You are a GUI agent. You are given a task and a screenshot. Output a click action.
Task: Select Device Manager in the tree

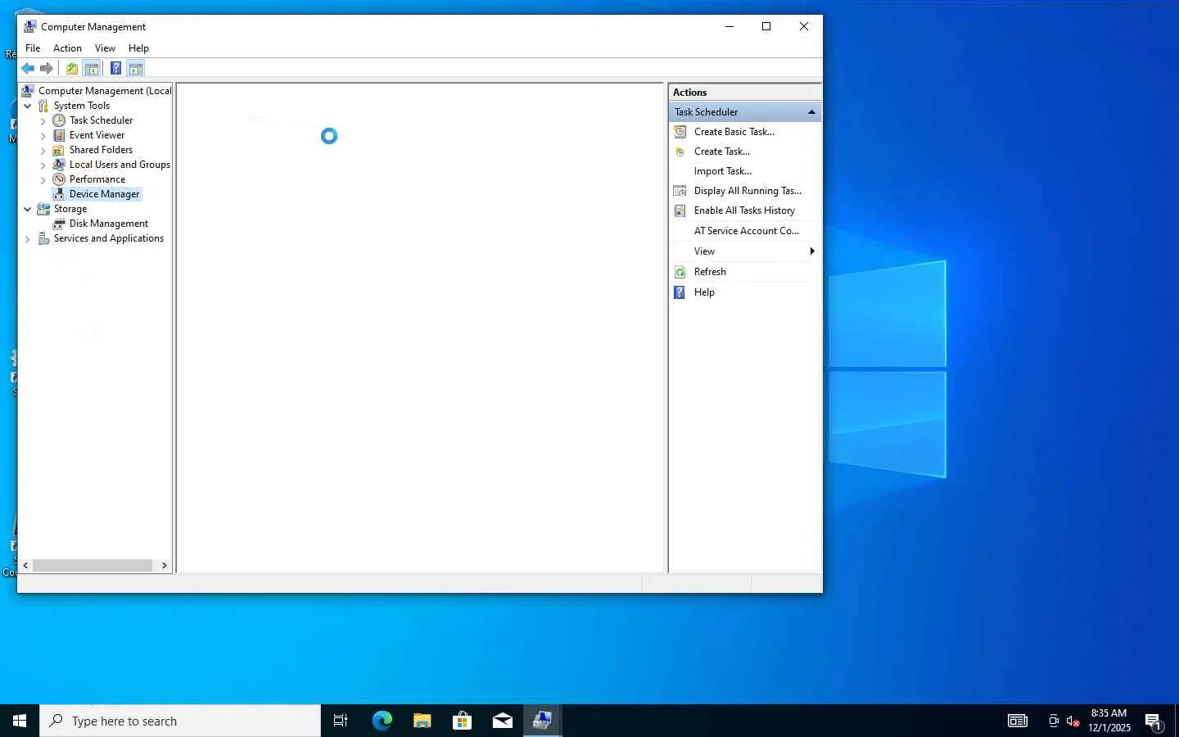104,194
